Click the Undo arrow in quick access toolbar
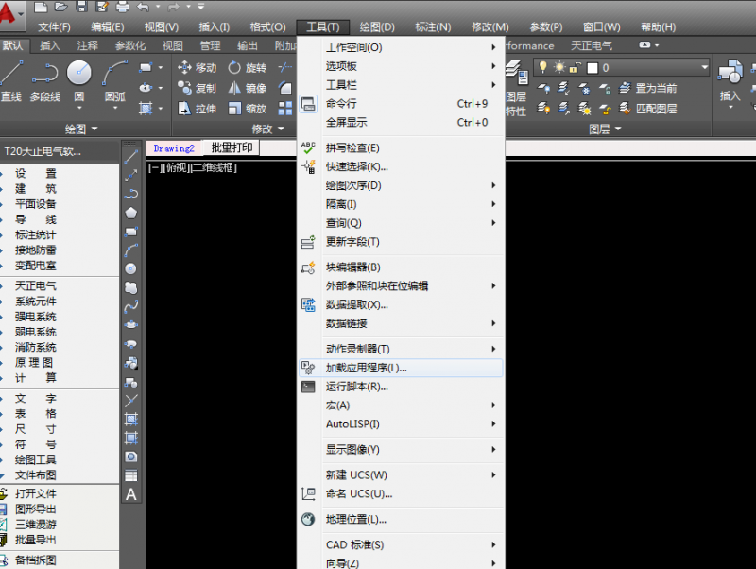This screenshot has height=569, width=756. [143, 7]
